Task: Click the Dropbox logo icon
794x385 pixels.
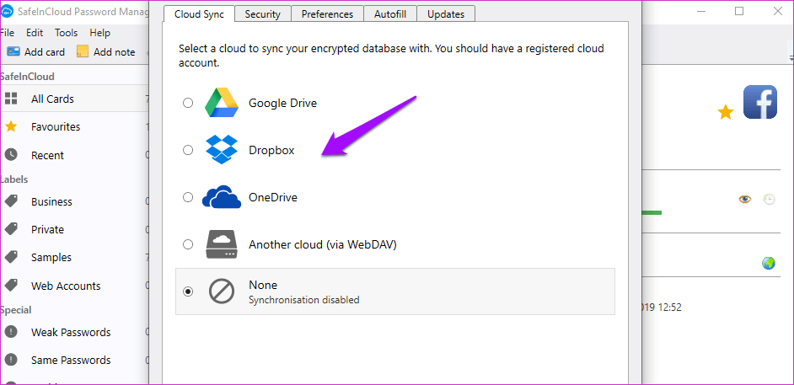Action: (222, 150)
